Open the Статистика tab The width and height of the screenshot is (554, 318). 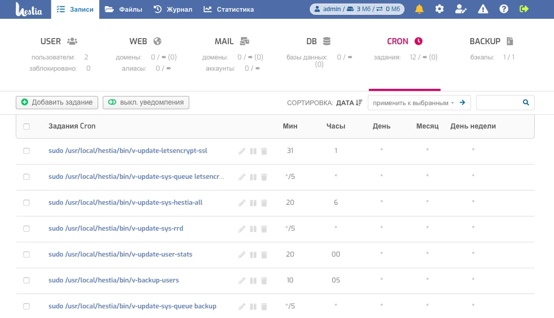pos(228,9)
